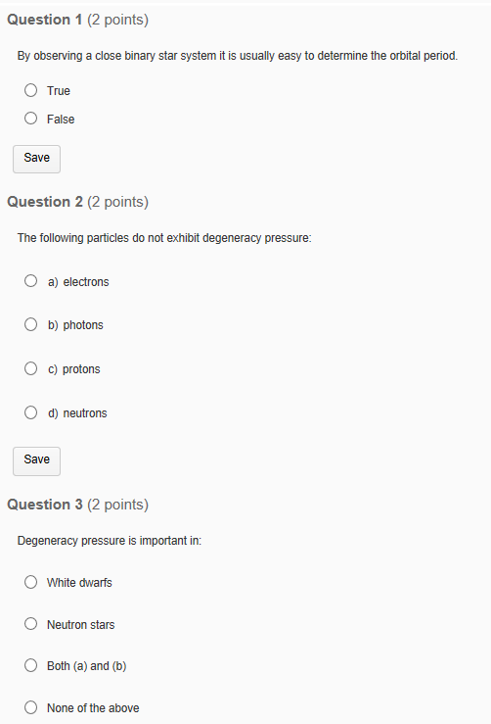Choose option d) neutrons
The height and width of the screenshot is (724, 491).
31,412
